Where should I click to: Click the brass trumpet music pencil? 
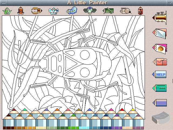pyautogui.click(x=159, y=18)
